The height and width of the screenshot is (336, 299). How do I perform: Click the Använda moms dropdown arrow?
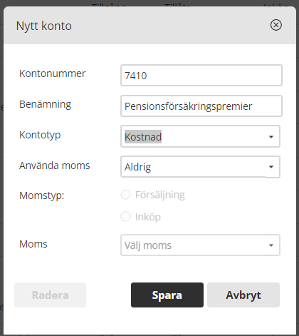point(271,167)
